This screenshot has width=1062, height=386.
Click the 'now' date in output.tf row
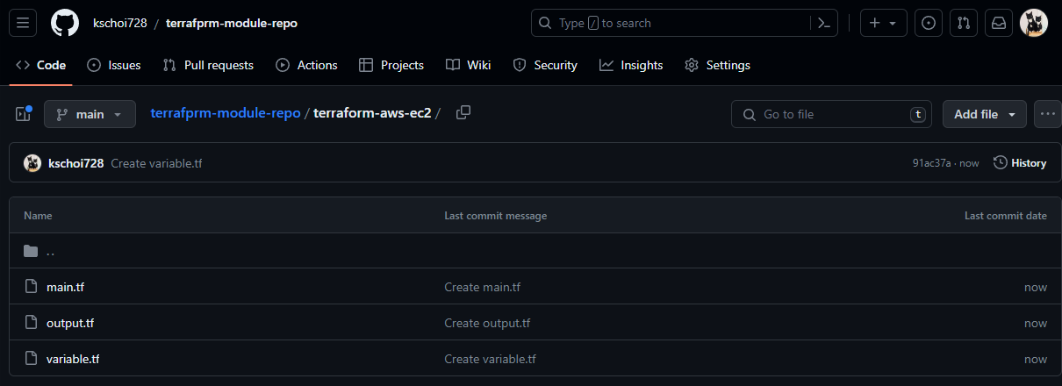point(1036,323)
